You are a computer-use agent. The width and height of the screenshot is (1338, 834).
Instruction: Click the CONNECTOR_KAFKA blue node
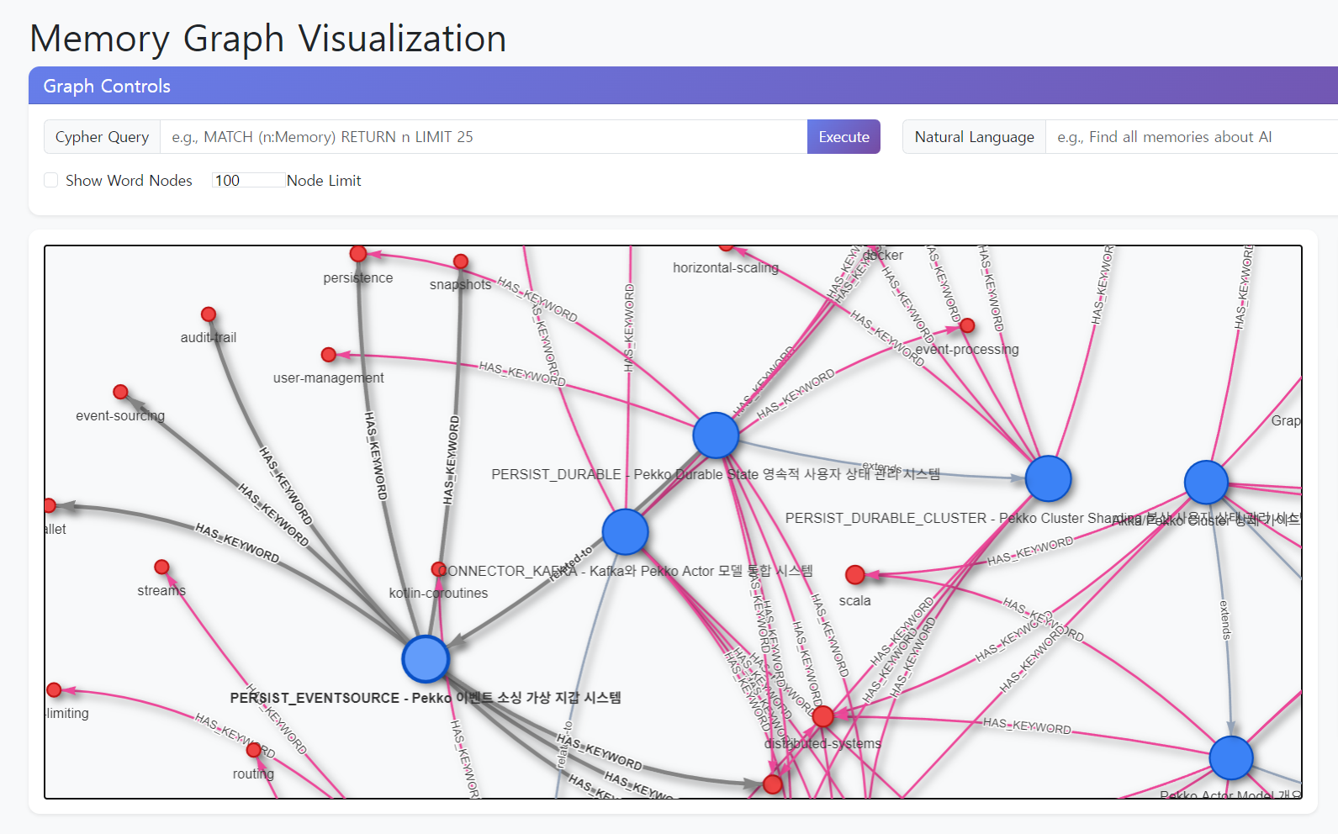625,531
